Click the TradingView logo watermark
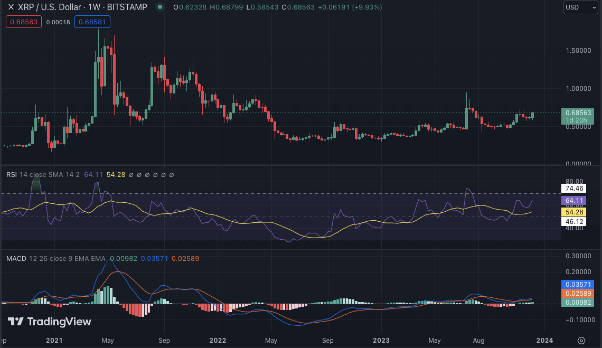Viewport: 602px width, 348px height. 49,322
